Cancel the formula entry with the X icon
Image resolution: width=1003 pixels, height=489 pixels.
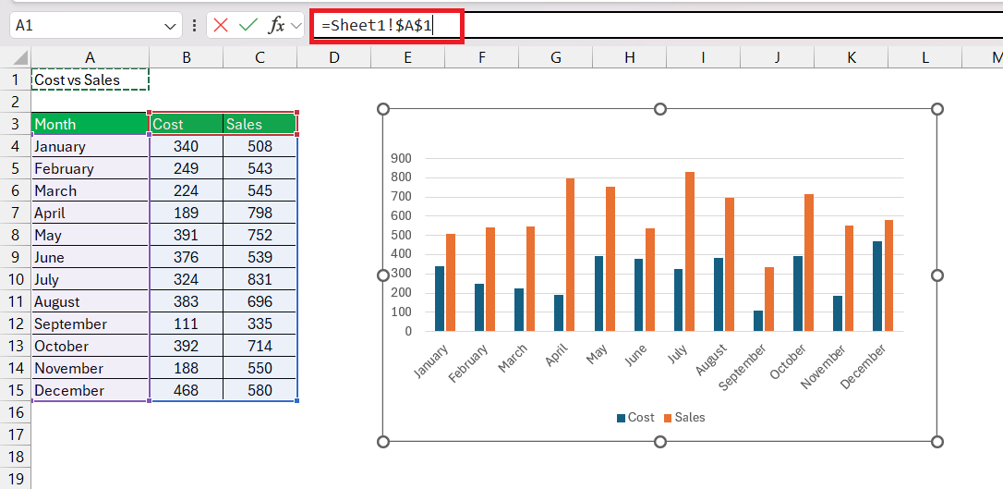tap(221, 26)
